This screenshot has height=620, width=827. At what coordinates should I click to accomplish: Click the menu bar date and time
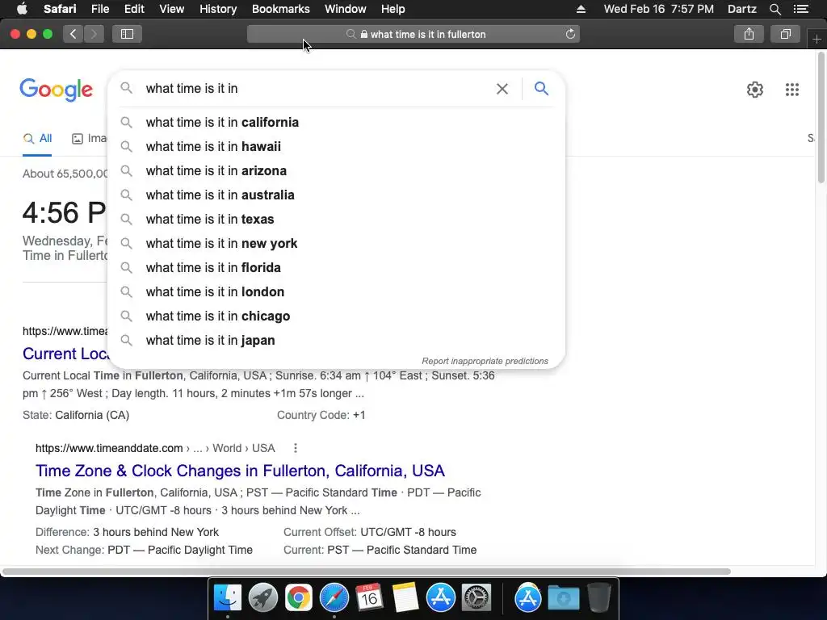658,9
